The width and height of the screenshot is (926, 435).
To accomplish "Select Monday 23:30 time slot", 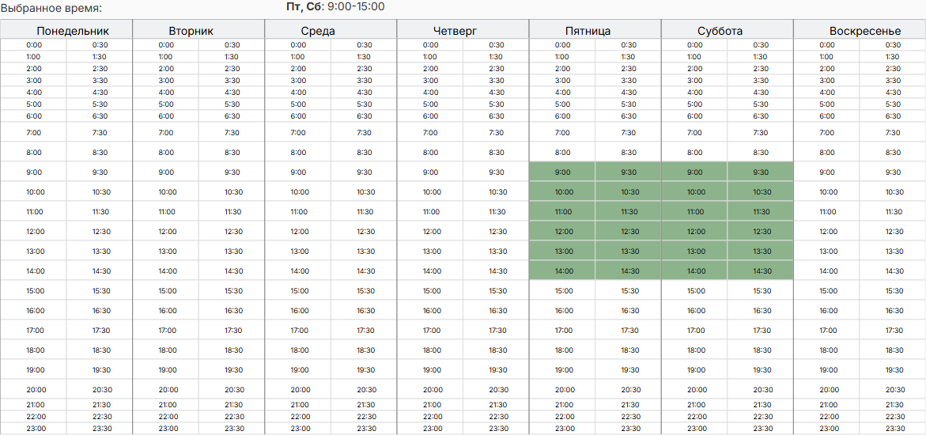I will (99, 429).
